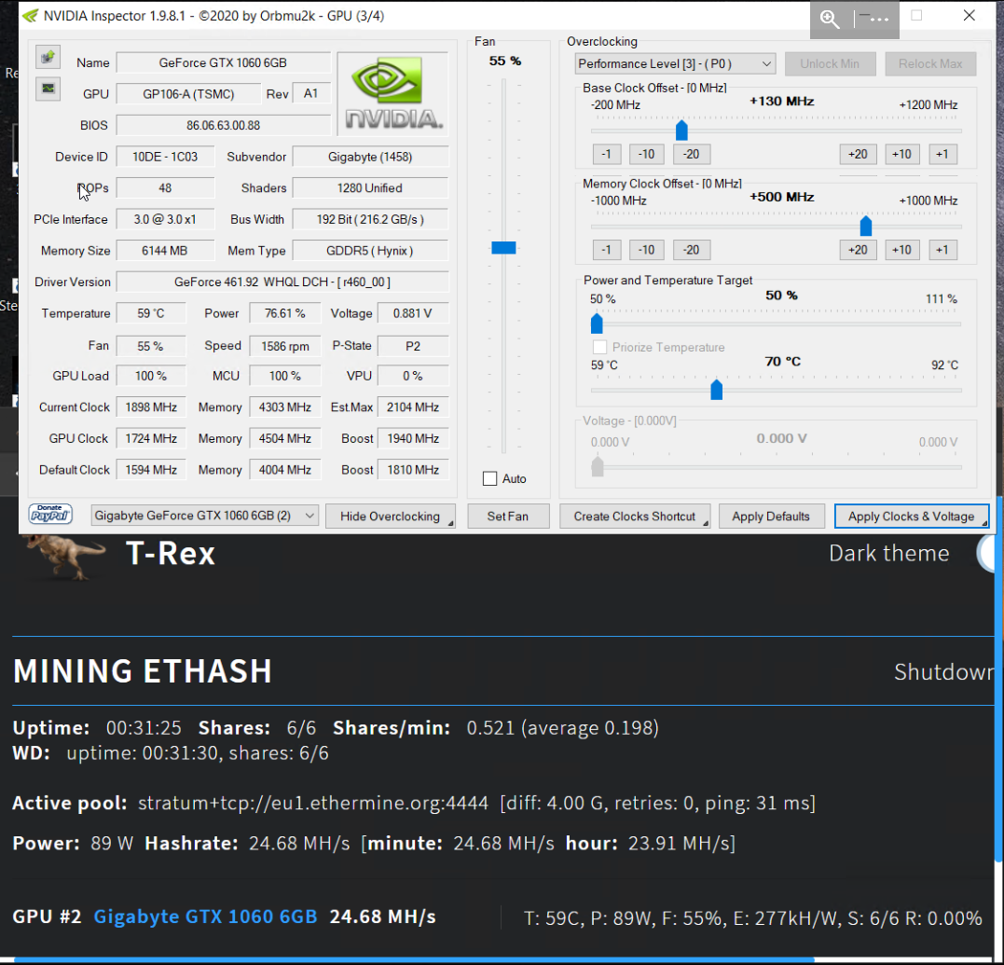Screen dimensions: 1004x965
Task: Click the Apply Clocks & Voltage button
Action: pos(911,516)
